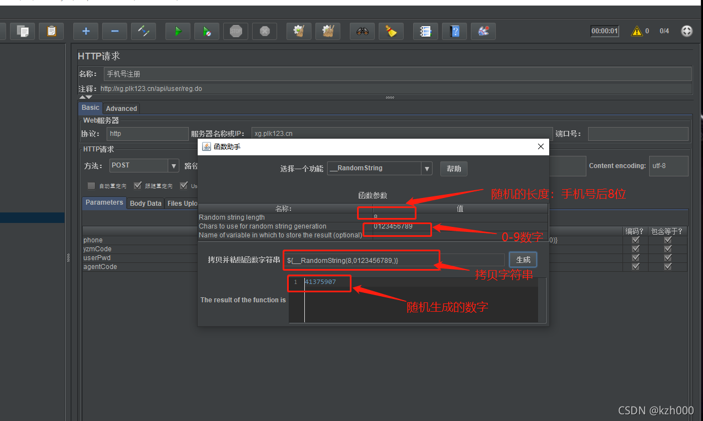
Task: Click the 帮助 button in function dialog
Action: (x=454, y=168)
